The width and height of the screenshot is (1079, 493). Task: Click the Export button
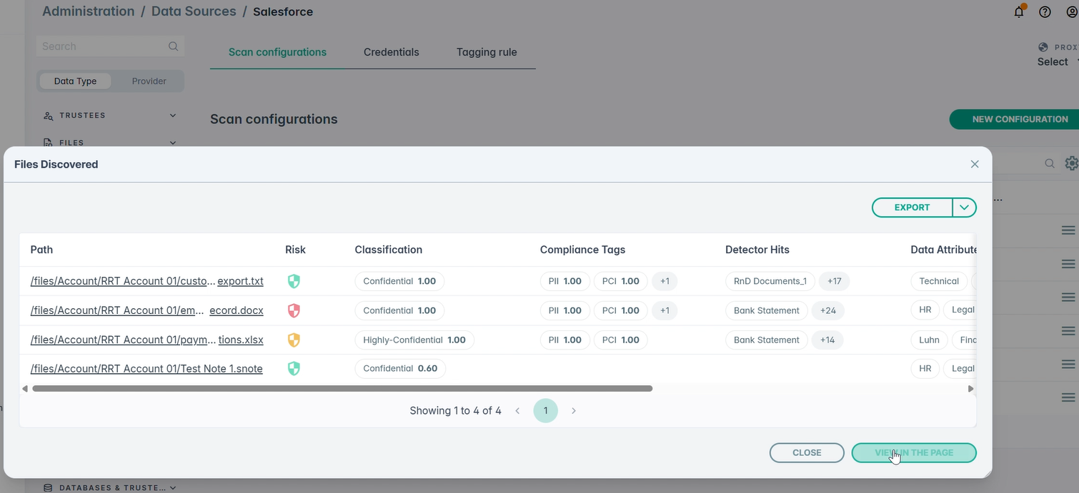(x=913, y=208)
